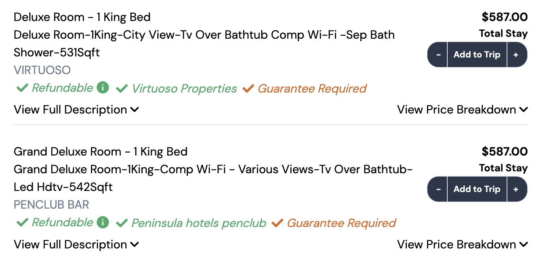This screenshot has width=542, height=258.
Task: Click orange checkmark on Deluxe Room Guarantee Required
Action: click(x=248, y=88)
